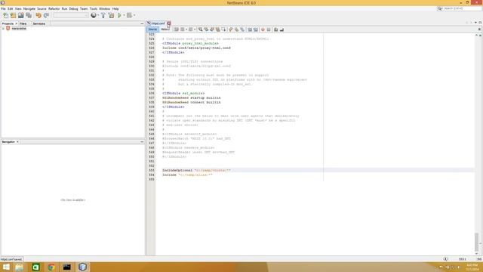Open the Navigate menu

coord(29,8)
